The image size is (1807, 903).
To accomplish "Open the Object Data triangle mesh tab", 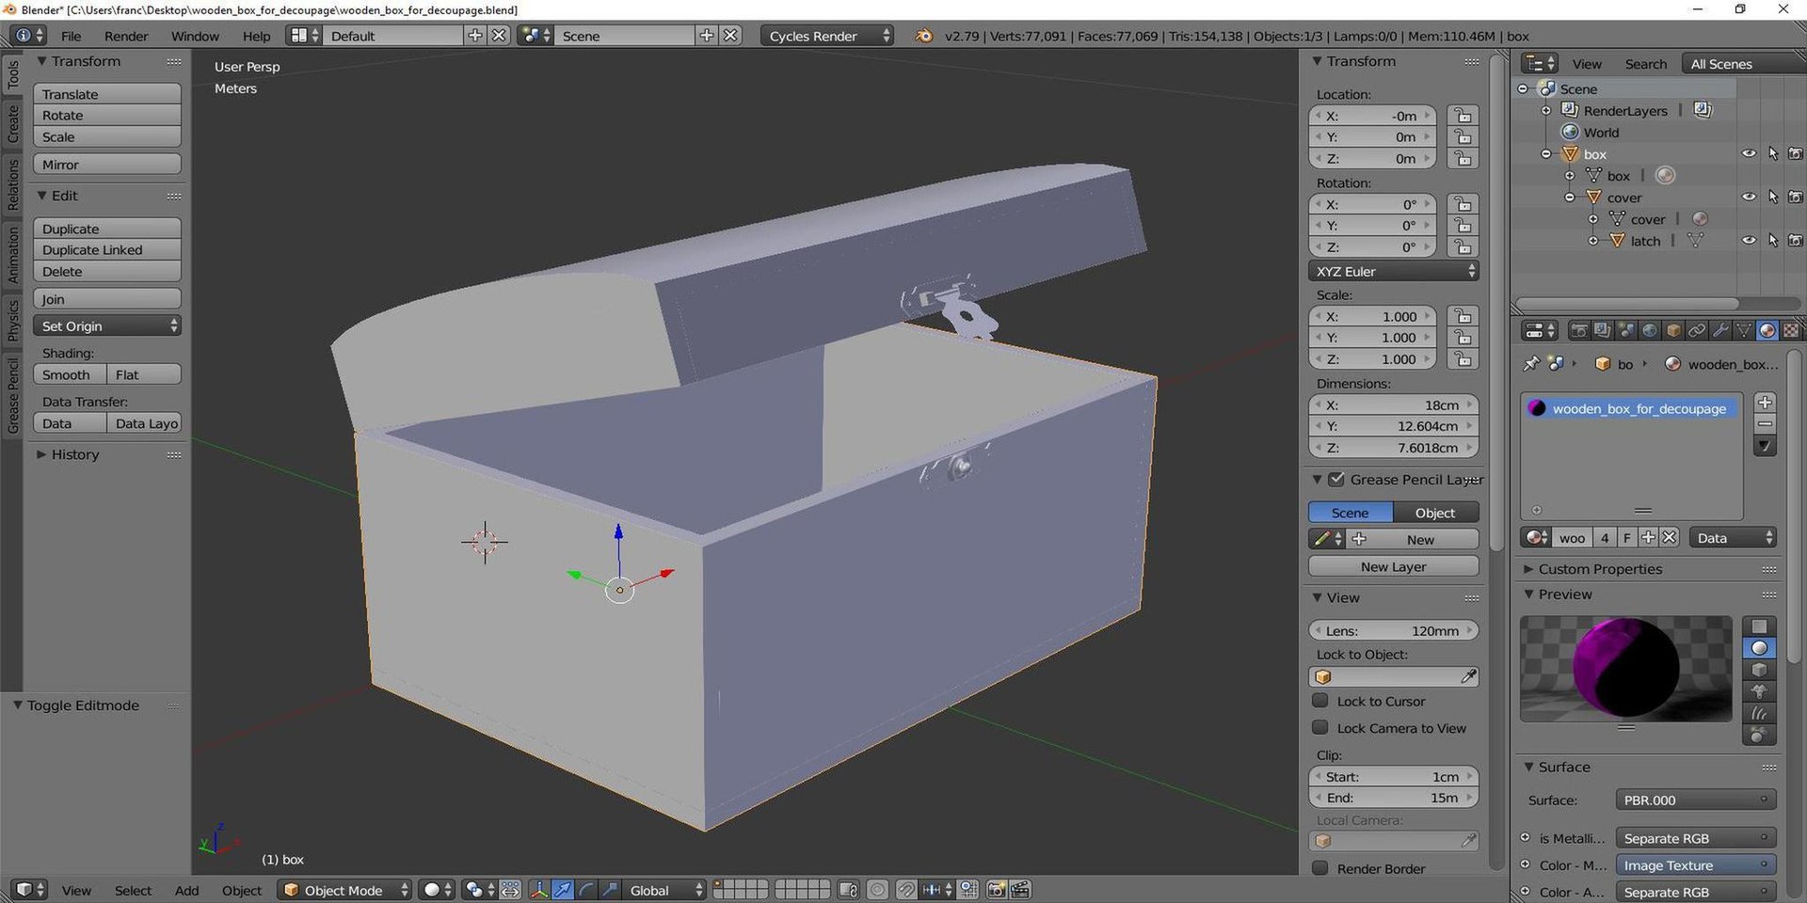I will coord(1744,330).
